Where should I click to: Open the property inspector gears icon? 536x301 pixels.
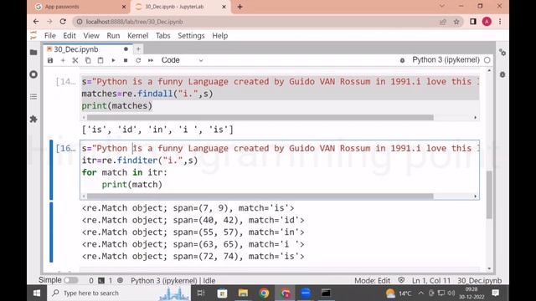pyautogui.click(x=502, y=52)
